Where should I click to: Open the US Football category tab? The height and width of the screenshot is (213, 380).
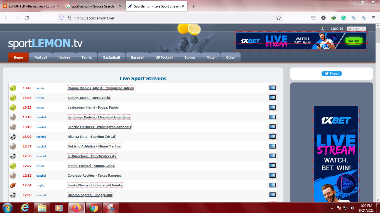click(164, 57)
